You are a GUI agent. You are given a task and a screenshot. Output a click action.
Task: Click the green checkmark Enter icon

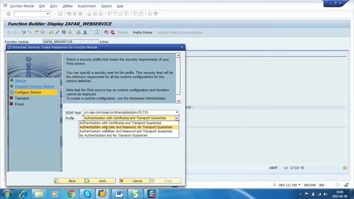[x=9, y=14]
